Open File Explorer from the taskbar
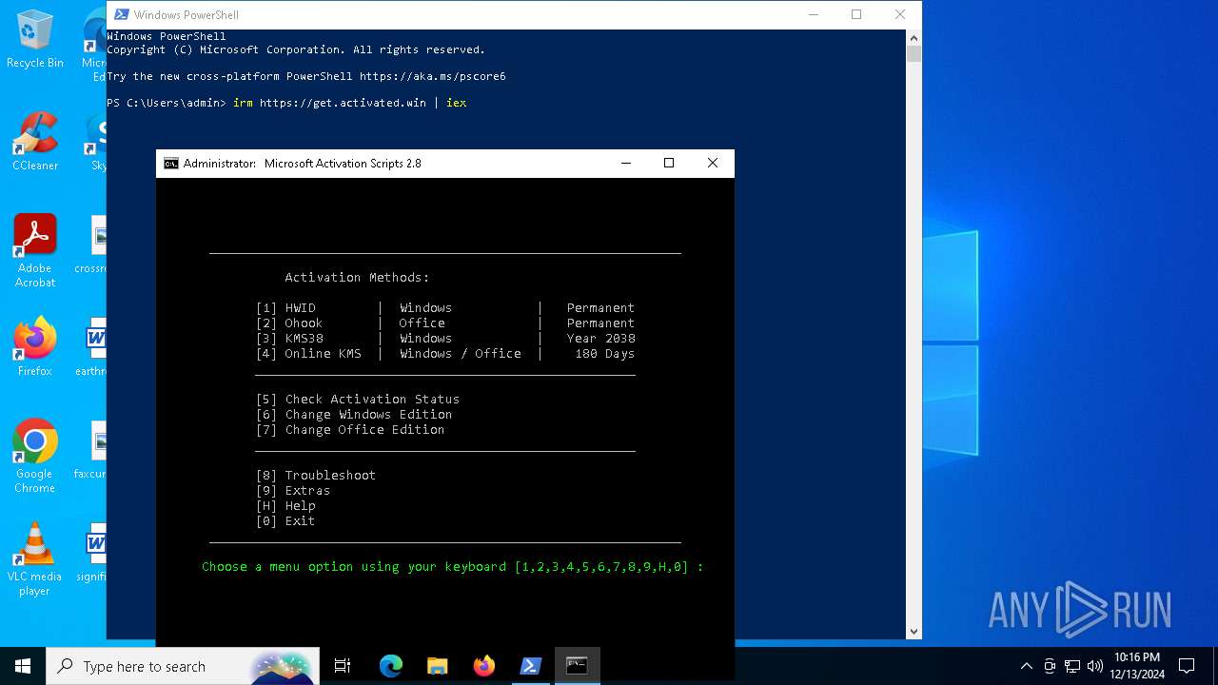 pyautogui.click(x=437, y=666)
